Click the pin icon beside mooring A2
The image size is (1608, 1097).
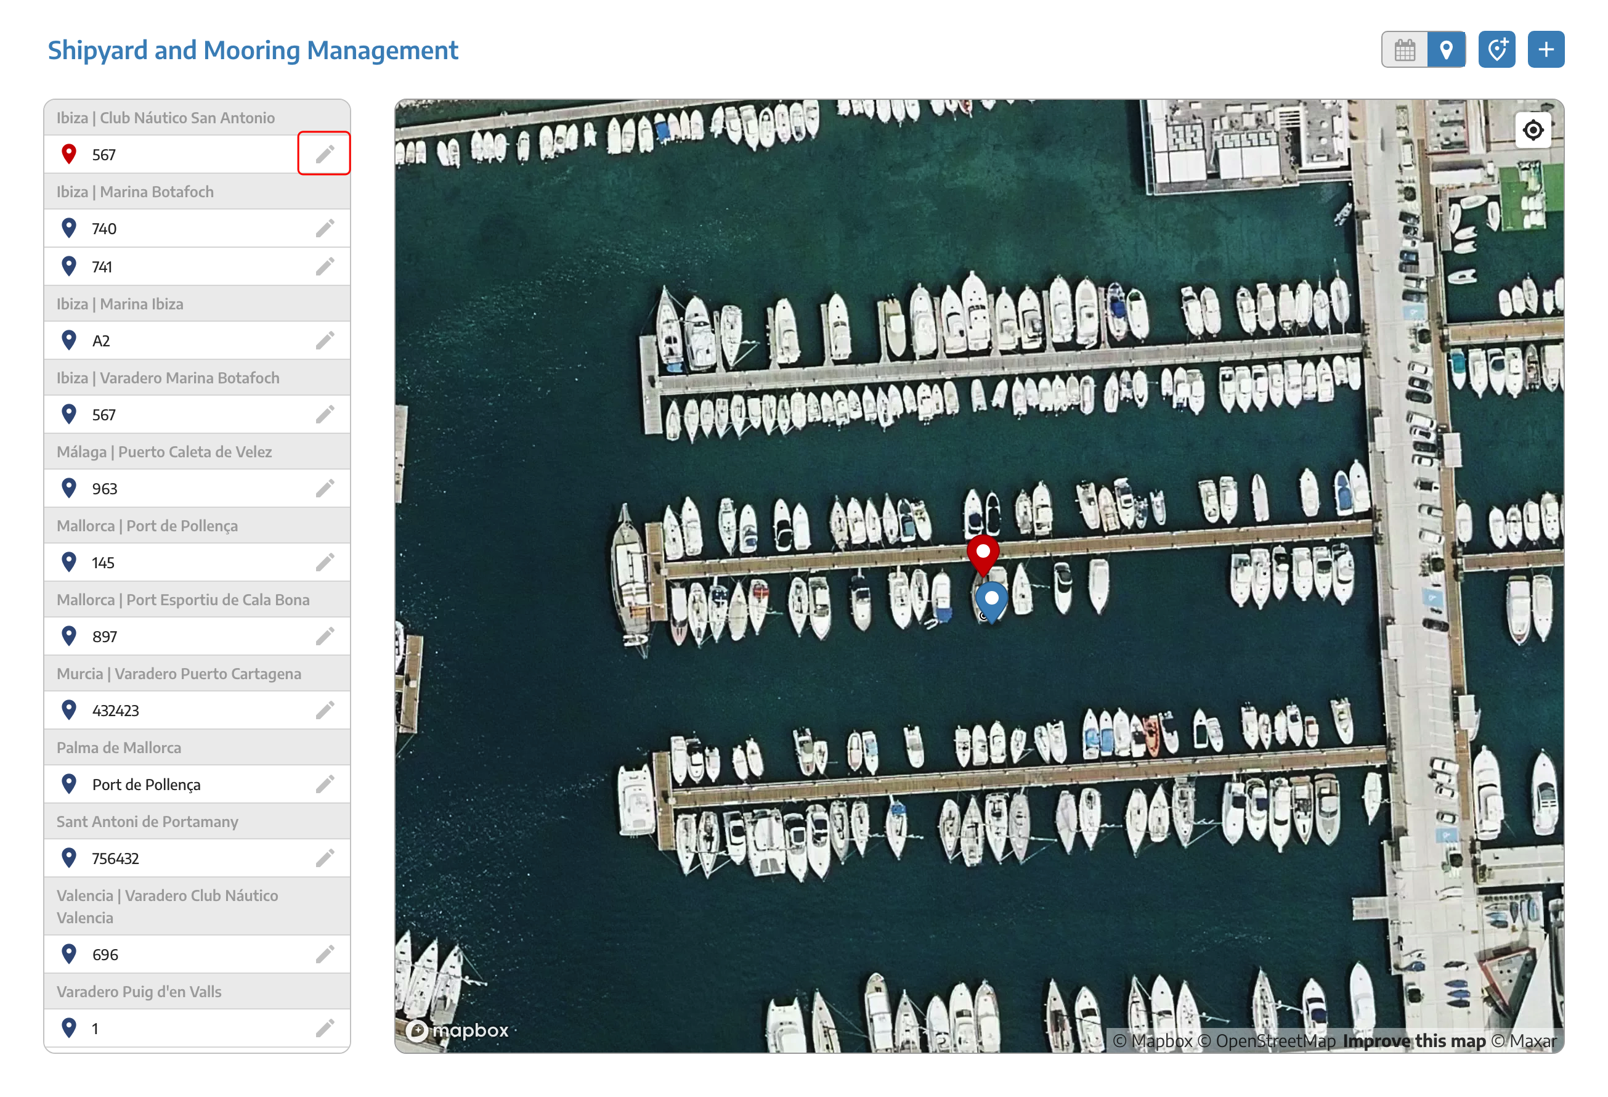pos(68,340)
